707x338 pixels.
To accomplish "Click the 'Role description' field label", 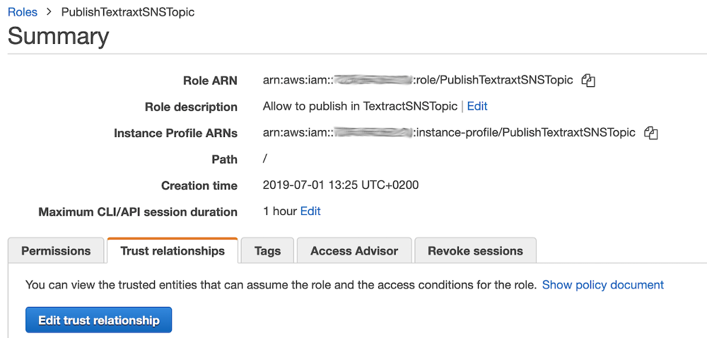I will [x=191, y=107].
